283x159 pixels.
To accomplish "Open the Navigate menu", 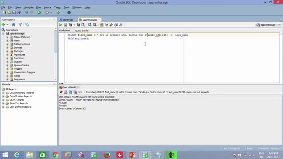I will (28, 8).
